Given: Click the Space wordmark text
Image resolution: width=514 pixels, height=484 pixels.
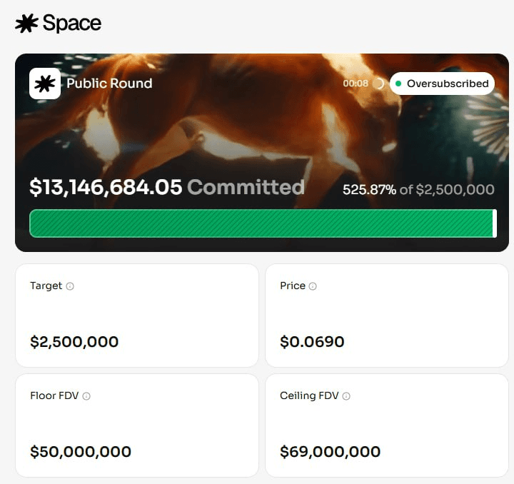Looking at the screenshot, I should [72, 24].
